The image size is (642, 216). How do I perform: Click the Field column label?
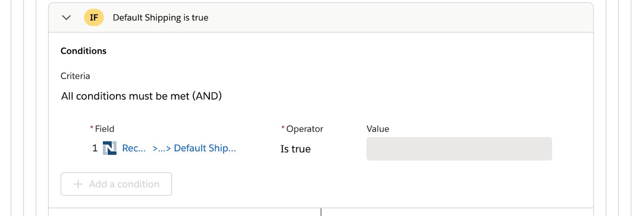coord(104,129)
